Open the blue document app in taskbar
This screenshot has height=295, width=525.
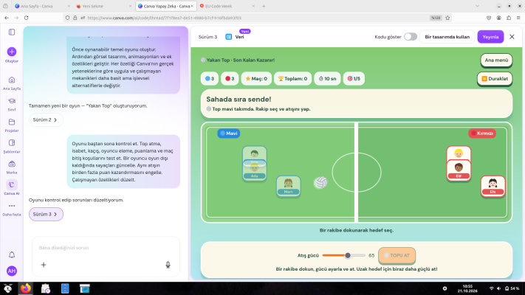65,288
